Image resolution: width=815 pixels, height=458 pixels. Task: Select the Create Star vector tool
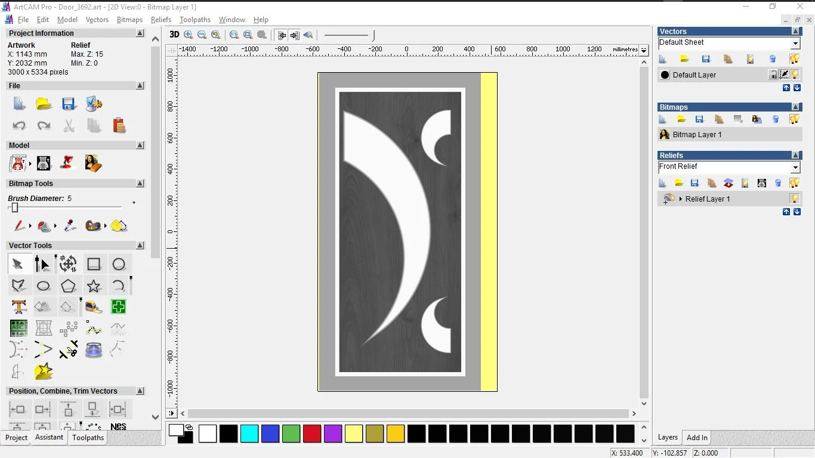(x=94, y=286)
